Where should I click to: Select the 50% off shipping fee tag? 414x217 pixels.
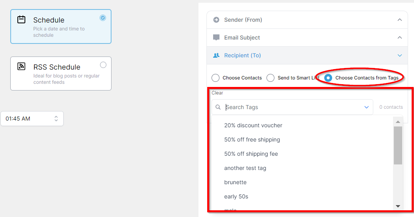(x=251, y=154)
